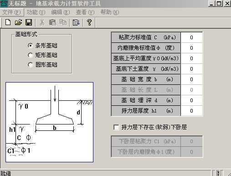Viewport: 231px width, 176px height.
Task: Open the 帮助(H) menu
Action: click(x=110, y=12)
